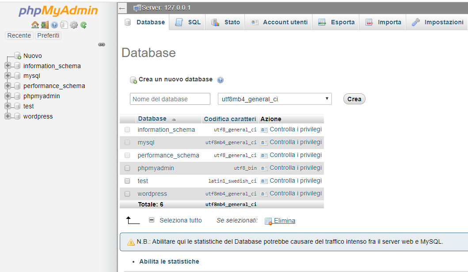
Task: Click the navigation settings gear icon
Action: pyautogui.click(x=74, y=25)
